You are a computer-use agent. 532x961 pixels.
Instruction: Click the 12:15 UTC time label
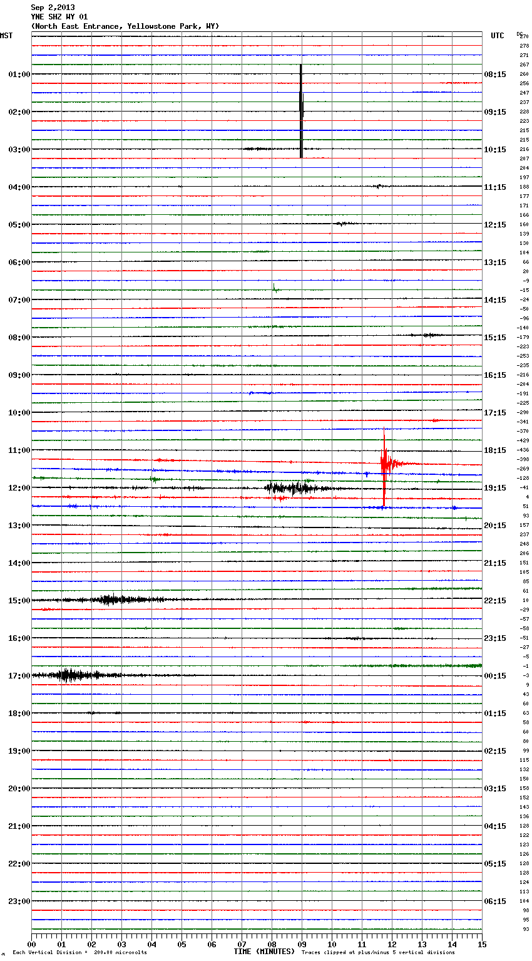coord(495,225)
